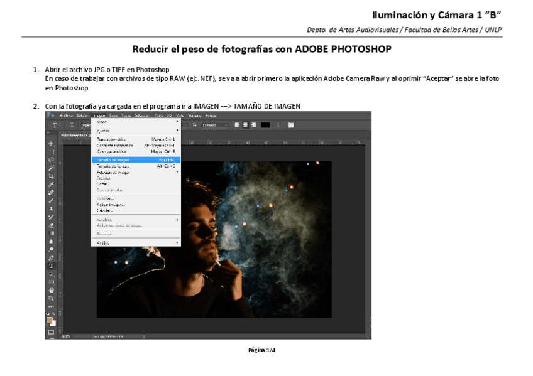
Task: Activate the Zoom magnifier tool
Action: click(51, 298)
